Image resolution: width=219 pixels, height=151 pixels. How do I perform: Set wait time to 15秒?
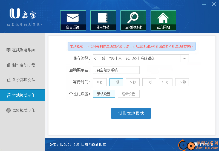(182, 82)
